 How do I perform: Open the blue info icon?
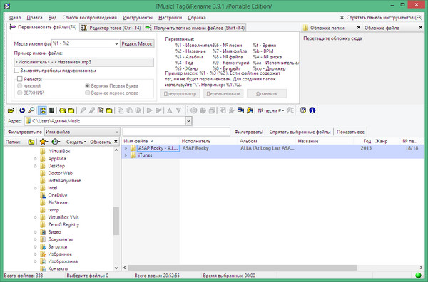[x=312, y=110]
